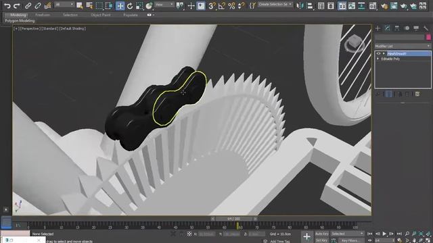The width and height of the screenshot is (433, 243).
Task: Expand the Editable Poly stack entry
Action: coord(378,59)
